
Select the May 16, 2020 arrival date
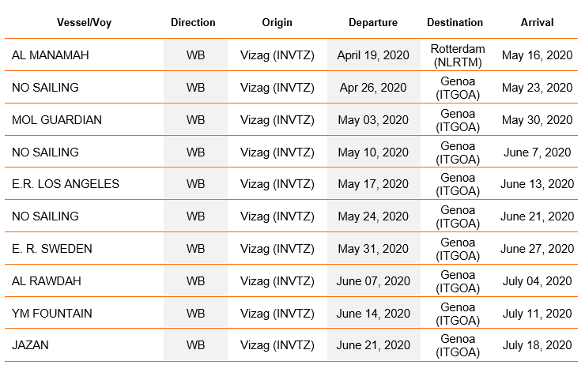coord(537,55)
